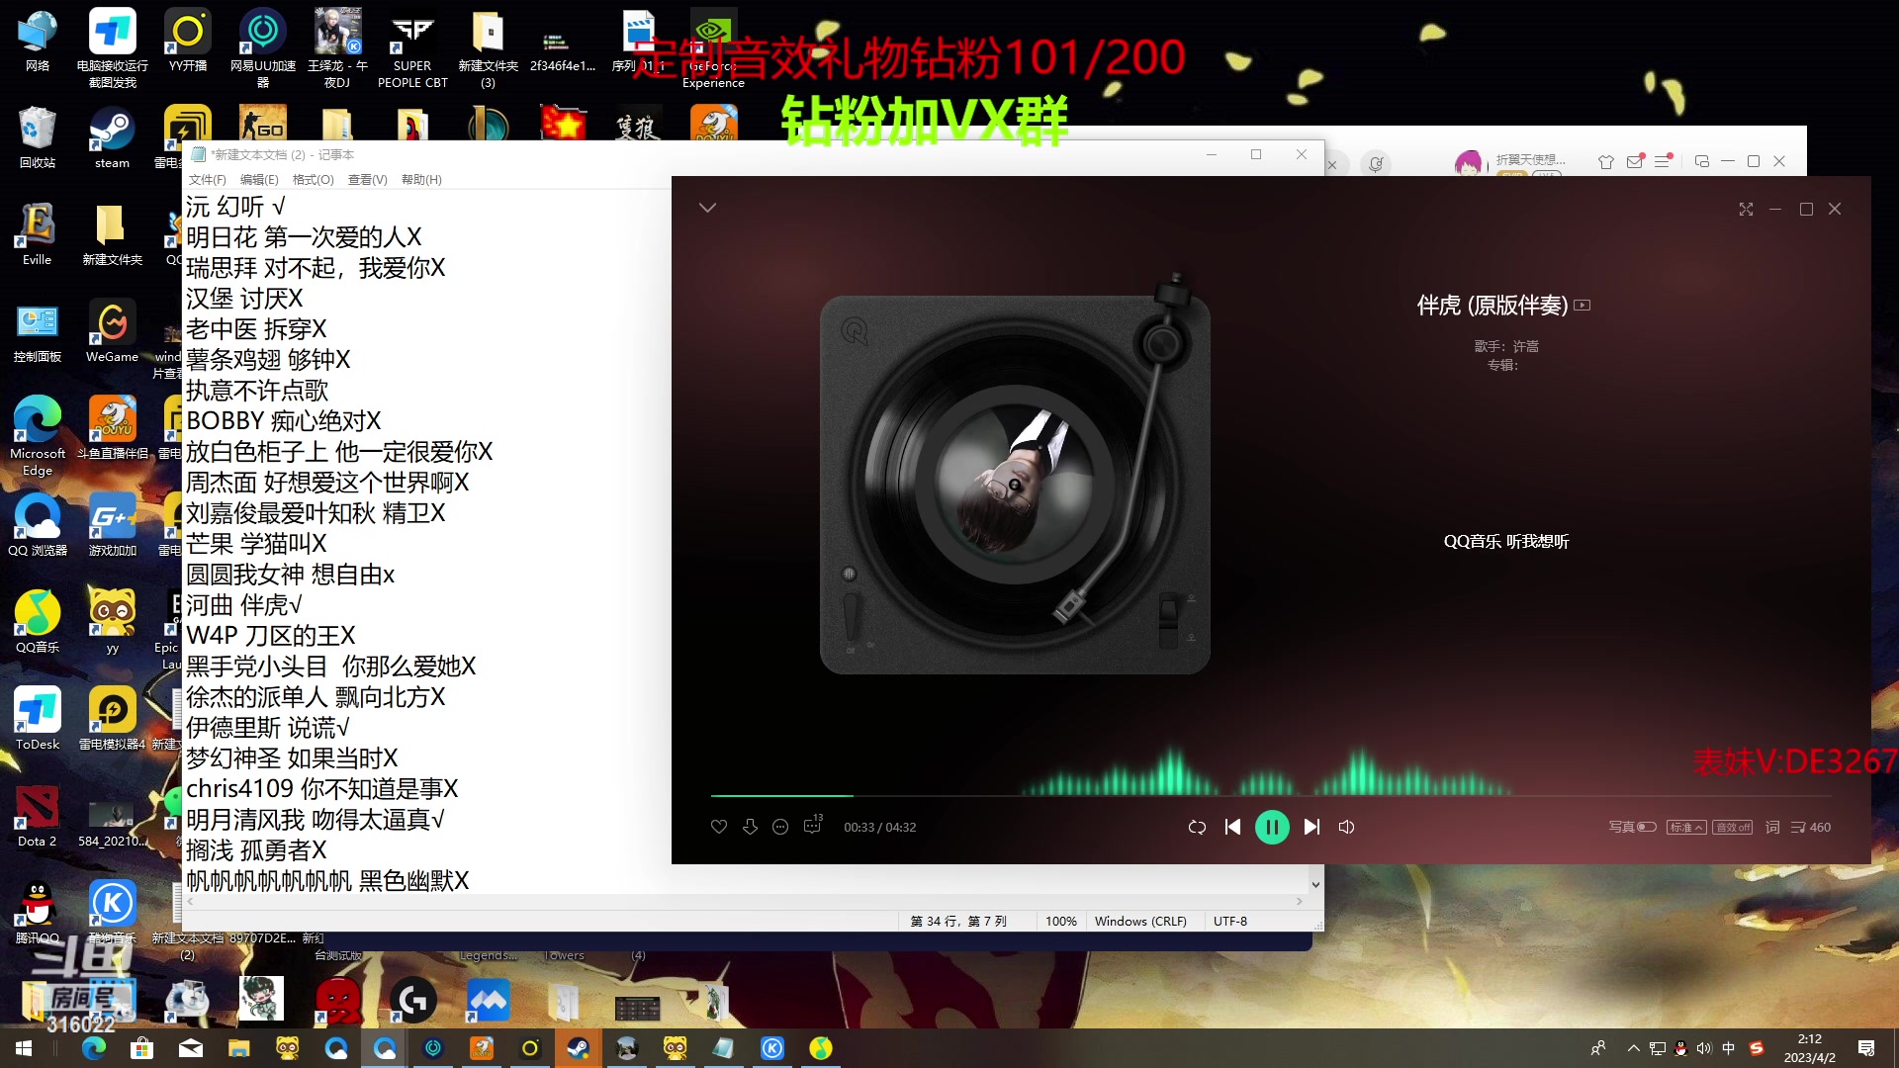Image resolution: width=1899 pixels, height=1068 pixels.
Task: Show lyrics with the 词 icon
Action: 1772,827
